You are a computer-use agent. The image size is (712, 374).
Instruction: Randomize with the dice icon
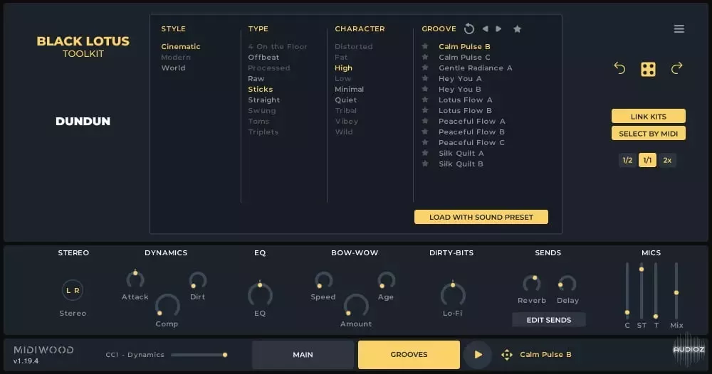coord(648,69)
